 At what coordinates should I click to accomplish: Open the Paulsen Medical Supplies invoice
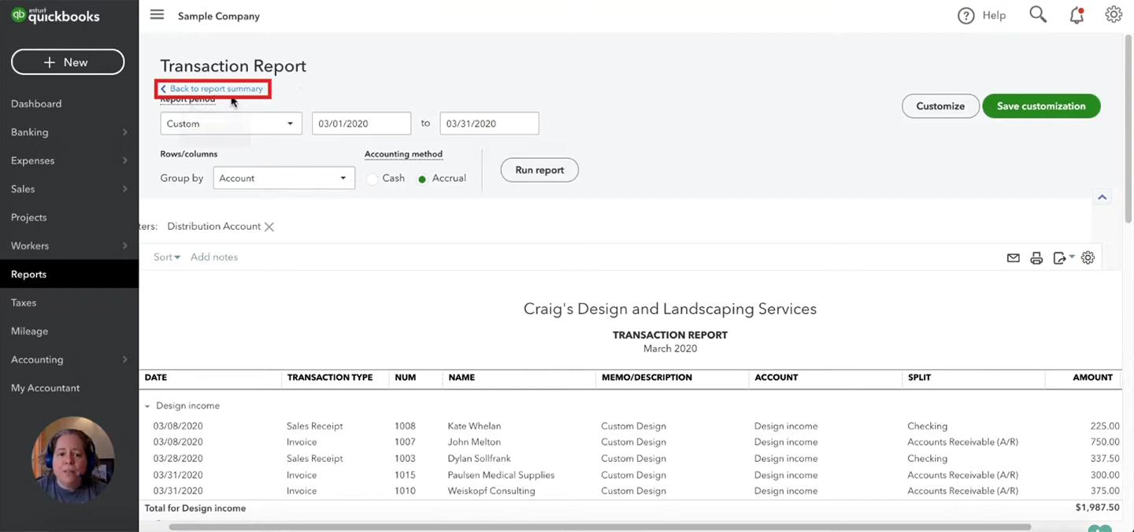click(x=631, y=475)
